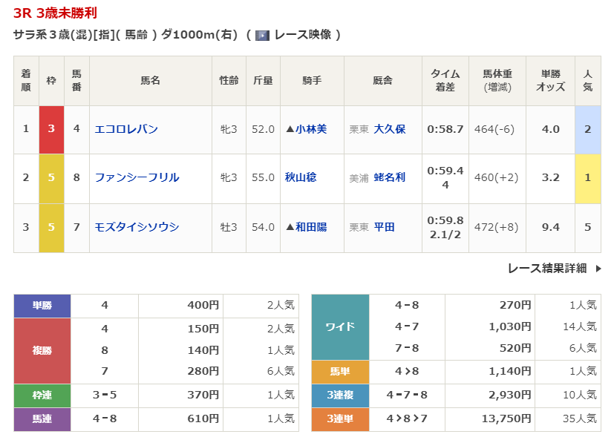Viewport: 614px width, 440px height.
Task: Open jockey 和田陽 page
Action: (x=310, y=227)
